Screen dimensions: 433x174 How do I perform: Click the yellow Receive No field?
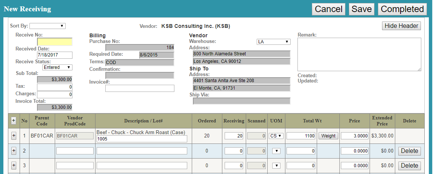pos(55,42)
